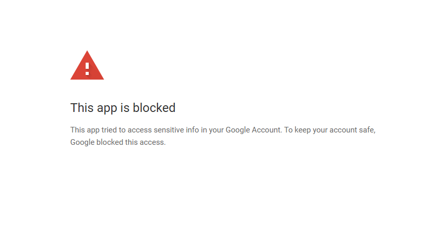Click the word 'is' in the heading
The image size is (421, 228).
pyautogui.click(x=125, y=108)
